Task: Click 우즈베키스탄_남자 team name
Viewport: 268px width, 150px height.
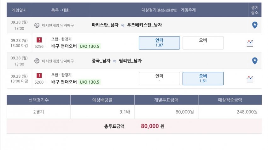Action: [x=144, y=25]
